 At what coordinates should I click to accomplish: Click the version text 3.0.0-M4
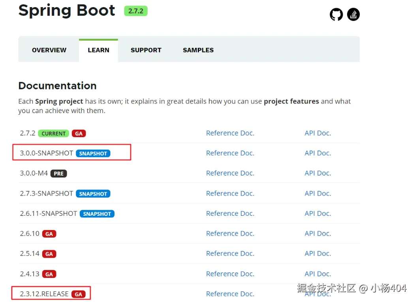click(34, 173)
